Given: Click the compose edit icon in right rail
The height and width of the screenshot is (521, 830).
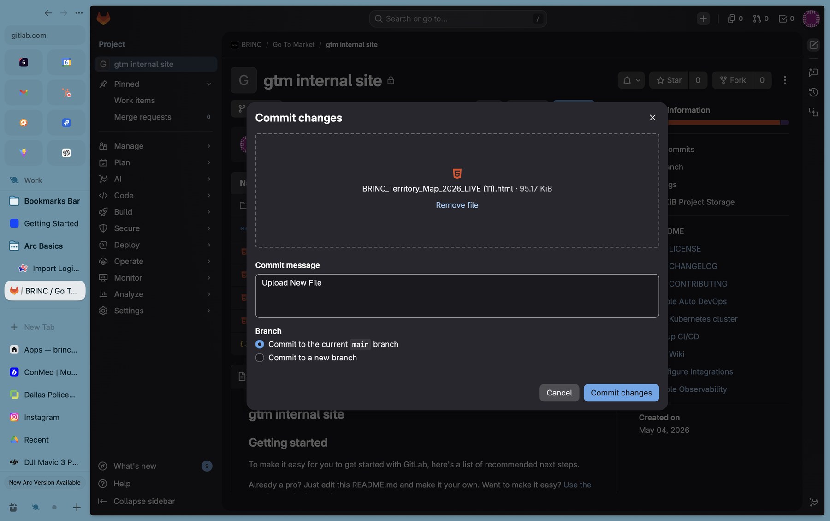Looking at the screenshot, I should pyautogui.click(x=813, y=45).
